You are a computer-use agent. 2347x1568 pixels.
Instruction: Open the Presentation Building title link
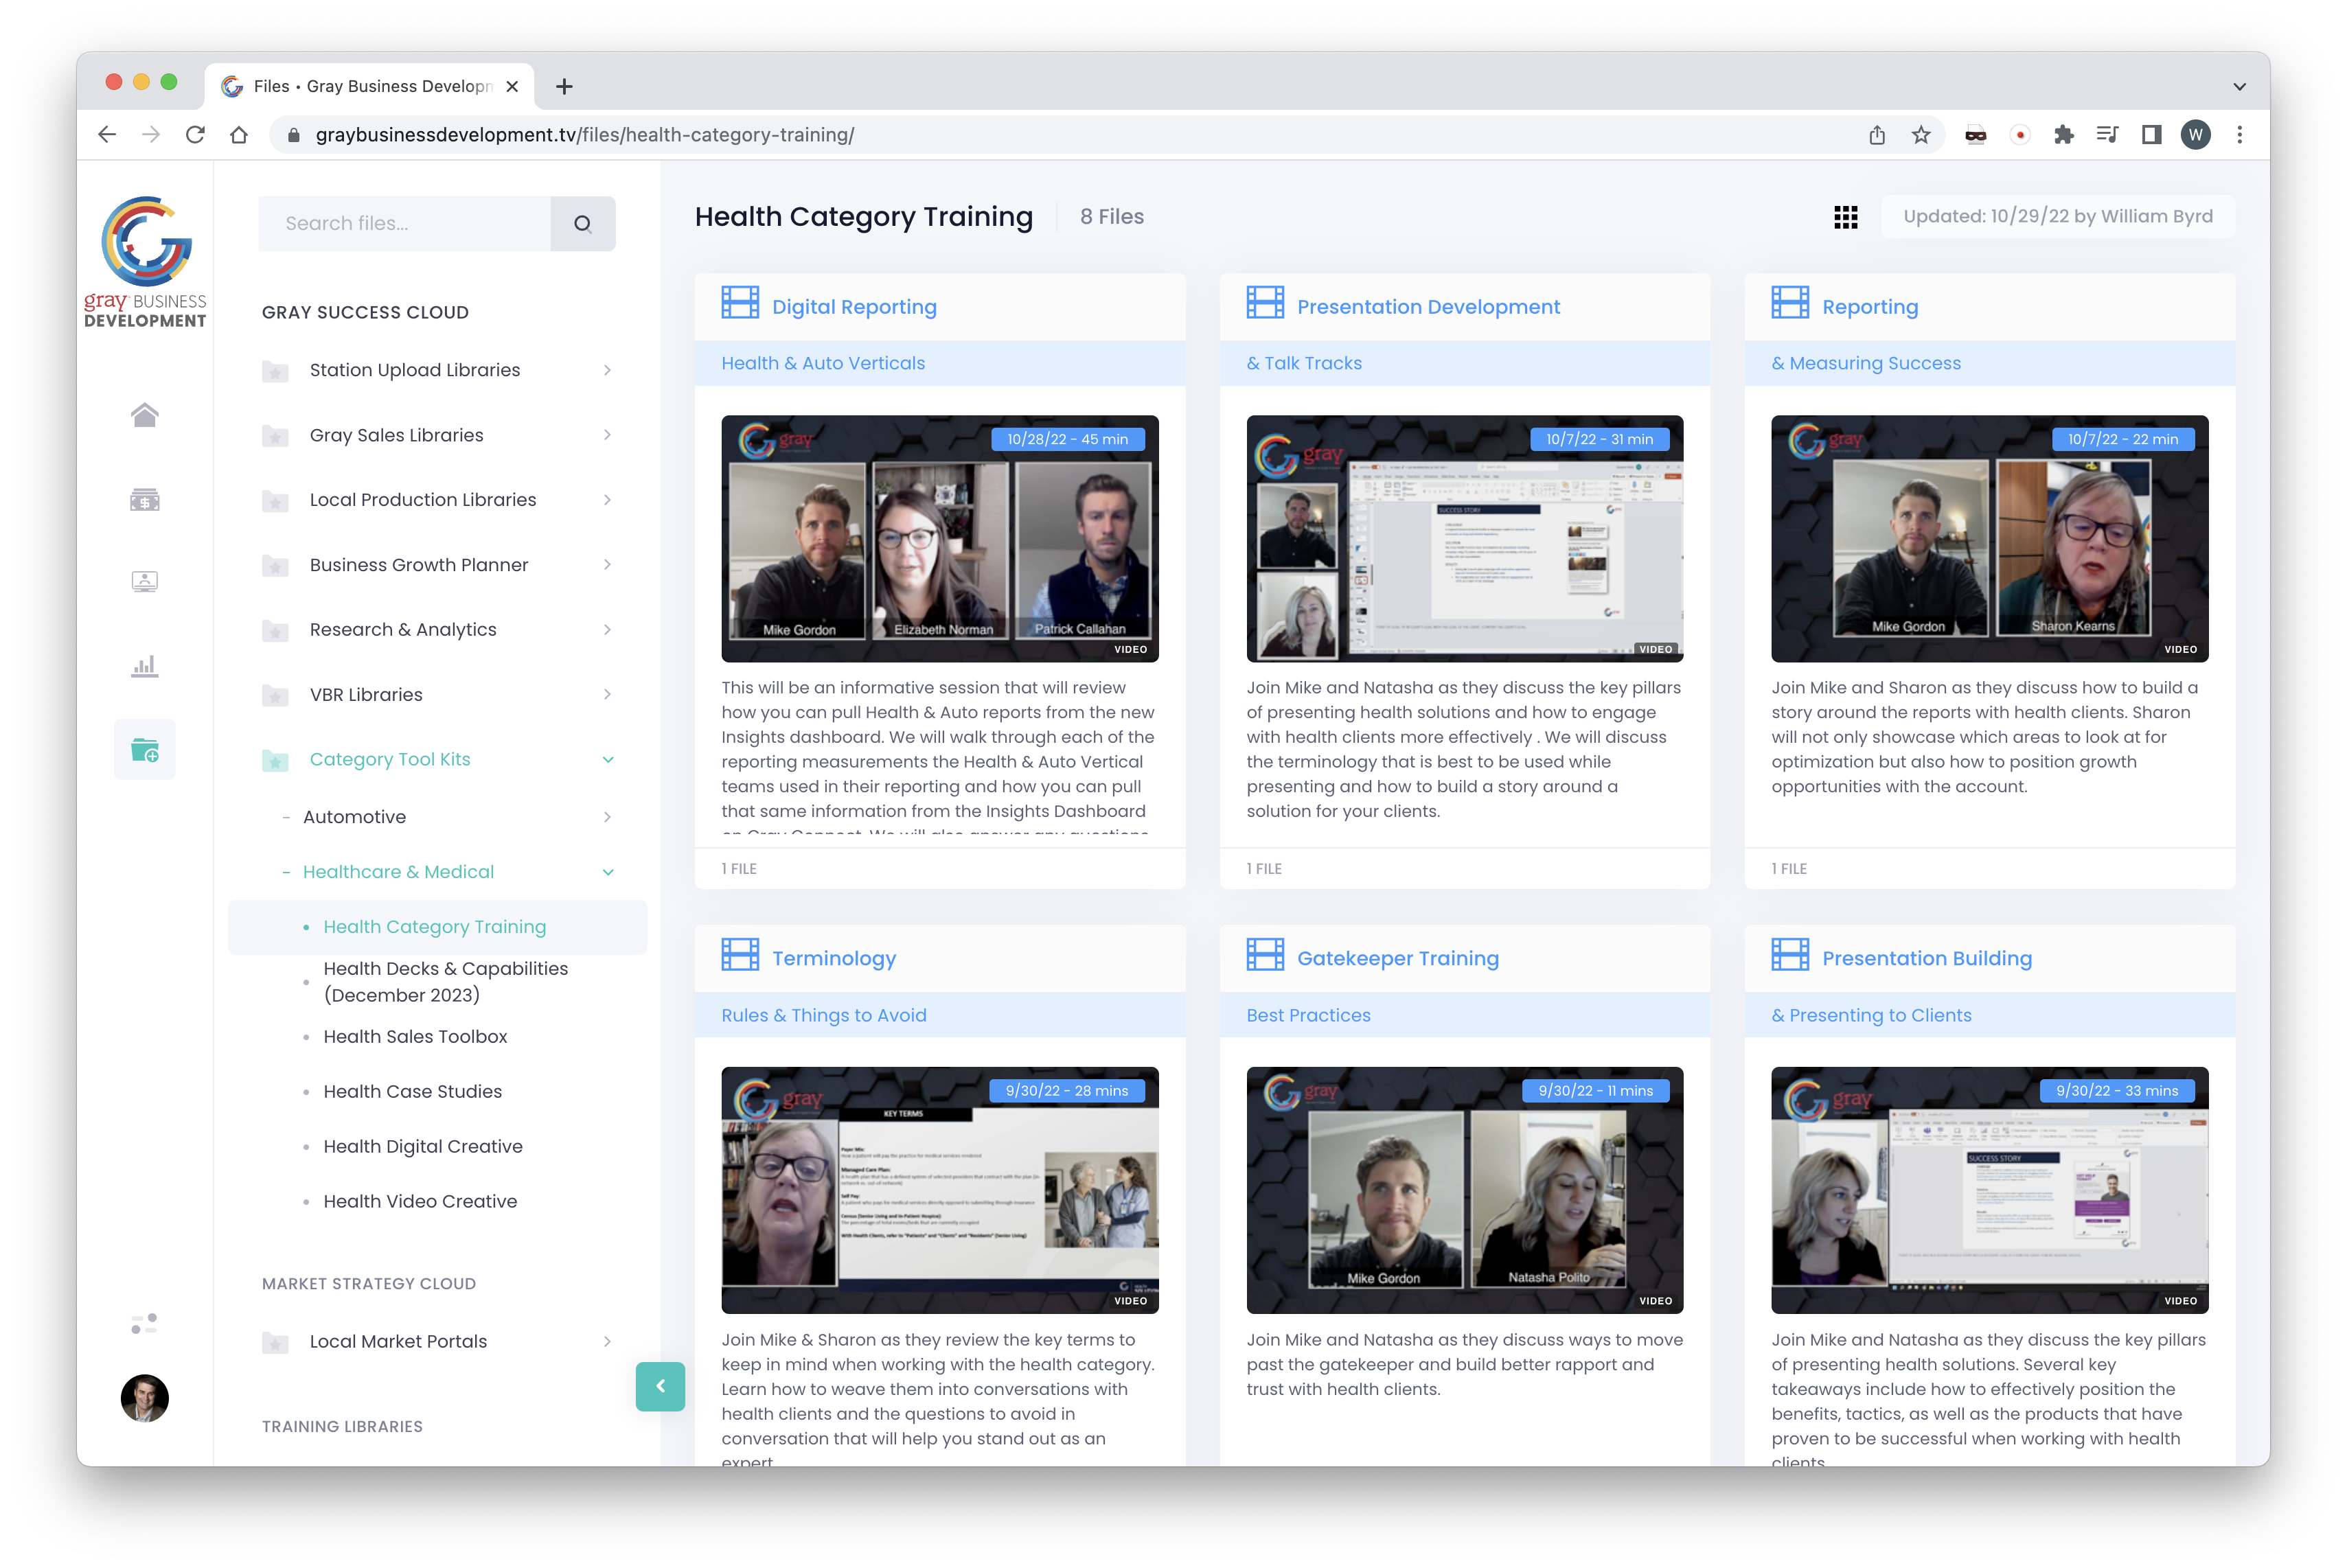click(x=1926, y=959)
